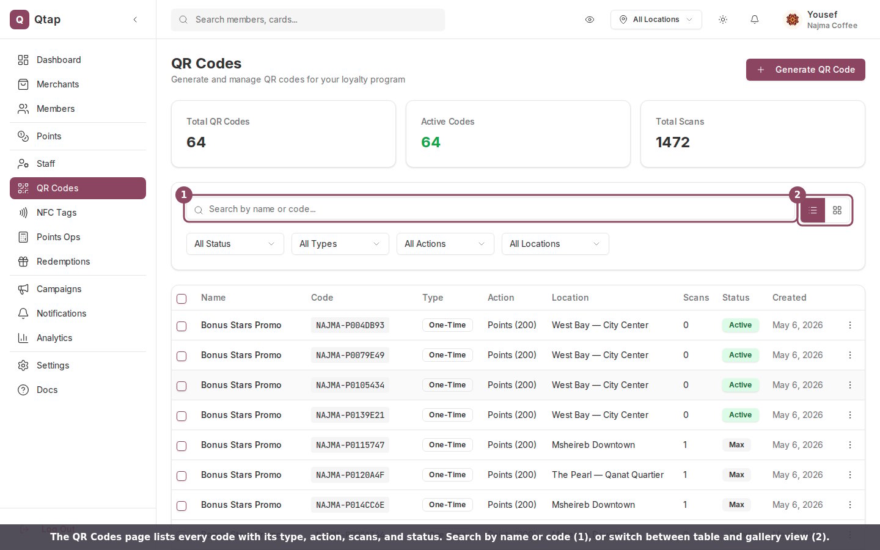Screen dimensions: 880x550
Task: Click Msheireb Downtown in NAJMA-P014CC6E row
Action: 593,505
